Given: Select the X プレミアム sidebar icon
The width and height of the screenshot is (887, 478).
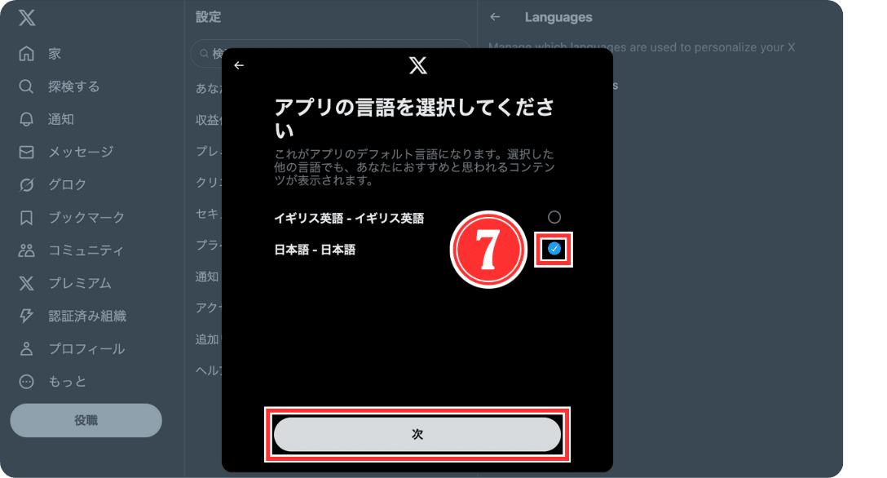Looking at the screenshot, I should coord(27,283).
